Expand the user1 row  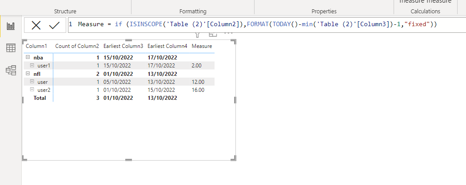point(32,65)
